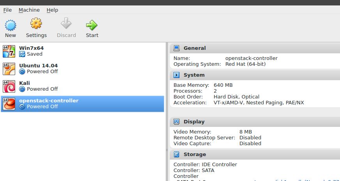The width and height of the screenshot is (340, 181).
Task: Click the 640 MB base memory value
Action: [x=223, y=85]
